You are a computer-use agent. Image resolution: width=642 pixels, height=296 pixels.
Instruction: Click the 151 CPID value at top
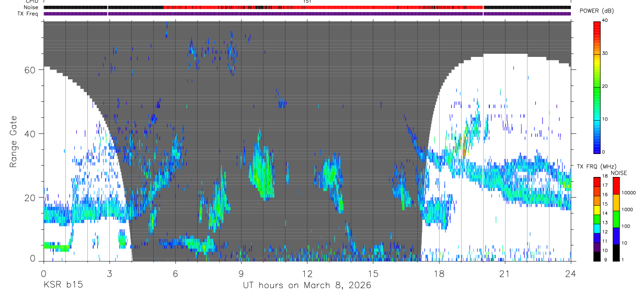point(307,2)
